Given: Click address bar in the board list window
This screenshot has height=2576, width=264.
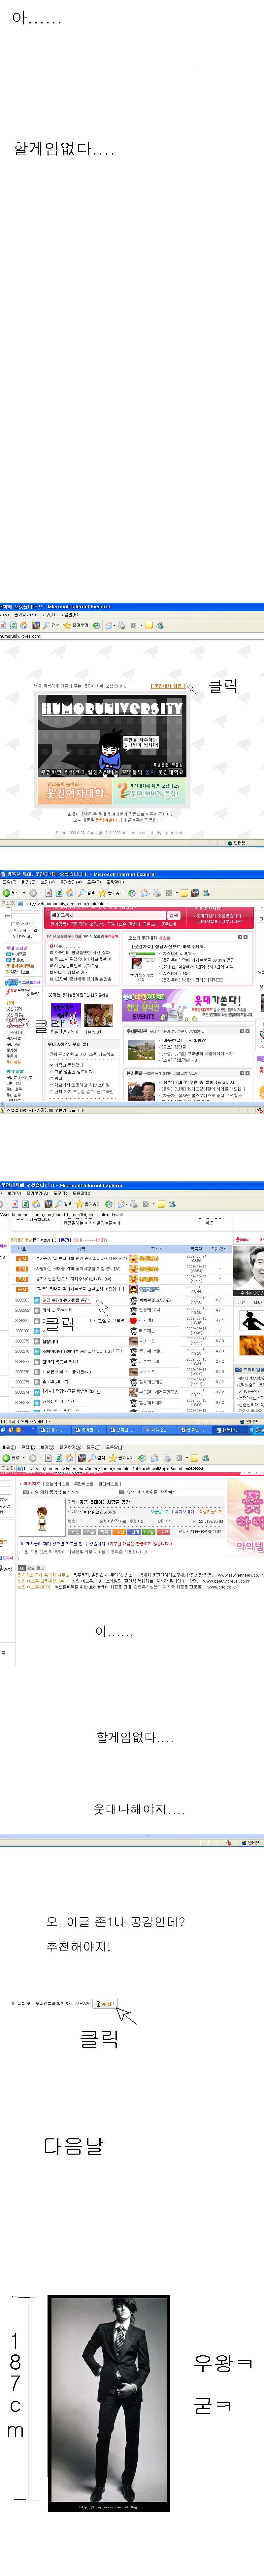Looking at the screenshot, I should [130, 1215].
